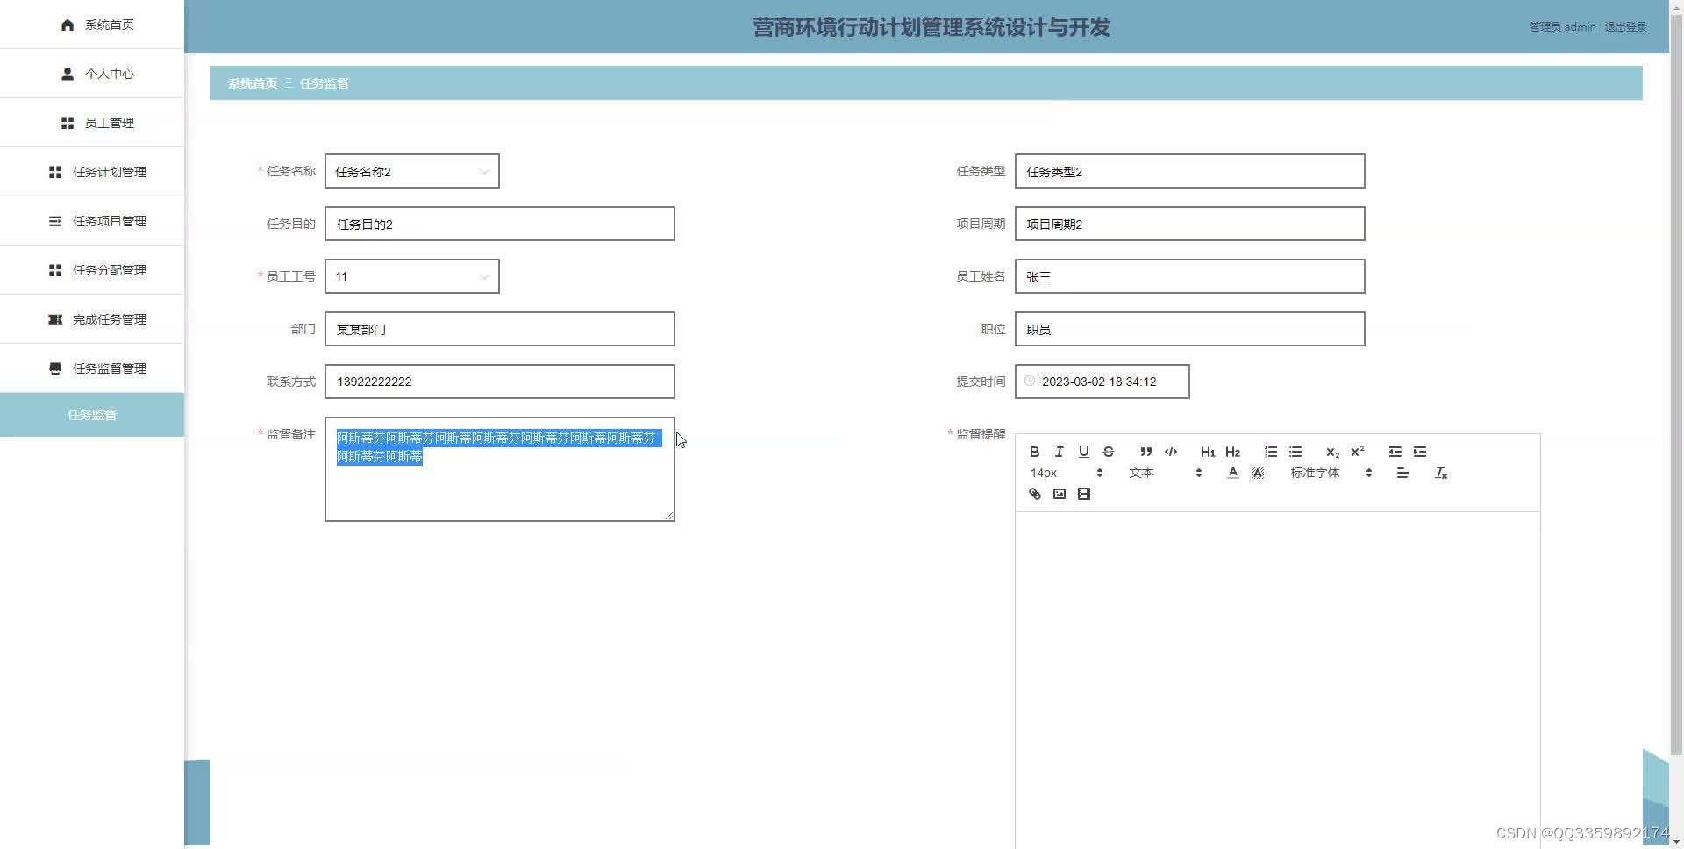Expand the 任务名称 dropdown

pyautogui.click(x=411, y=171)
